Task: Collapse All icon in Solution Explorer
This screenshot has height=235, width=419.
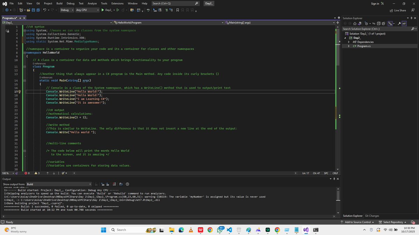Action: (379, 24)
